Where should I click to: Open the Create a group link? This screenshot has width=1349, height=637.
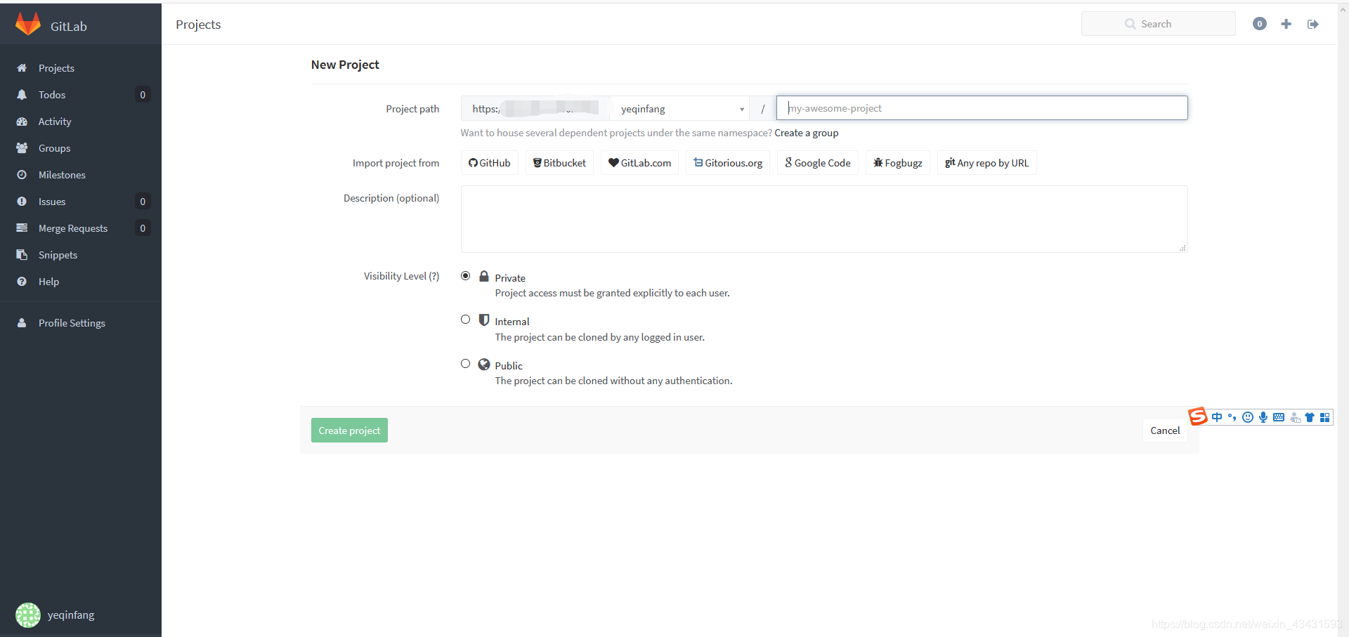coord(806,133)
